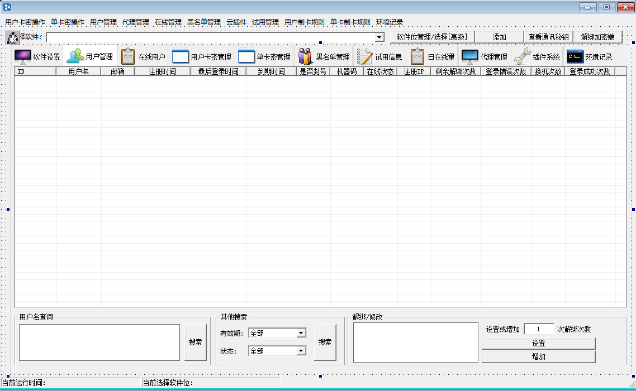
Task: Open 在线用户 clipboard icon
Action: pos(128,57)
